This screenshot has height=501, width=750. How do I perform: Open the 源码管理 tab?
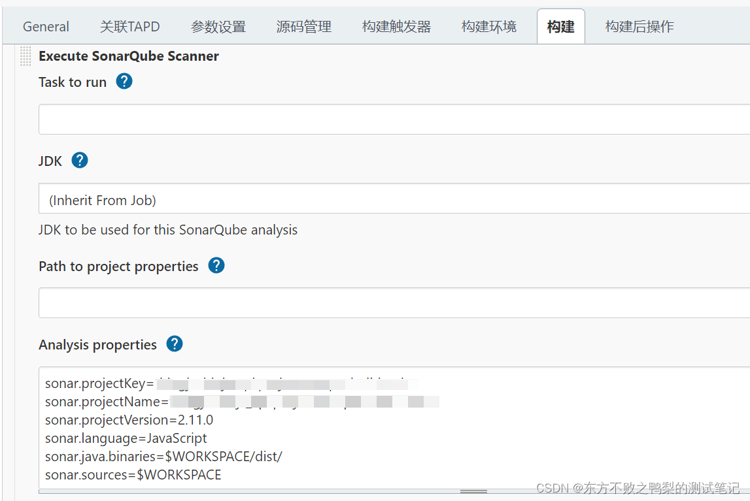click(x=303, y=26)
